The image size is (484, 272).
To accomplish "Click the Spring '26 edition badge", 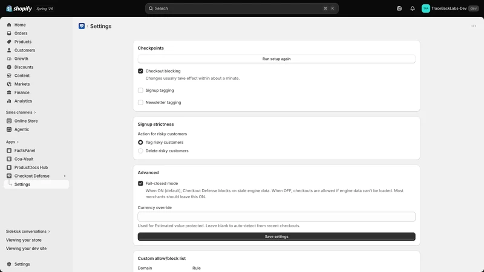I will tap(45, 8).
